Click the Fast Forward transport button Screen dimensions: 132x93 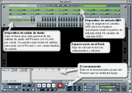pyautogui.click(x=54, y=86)
